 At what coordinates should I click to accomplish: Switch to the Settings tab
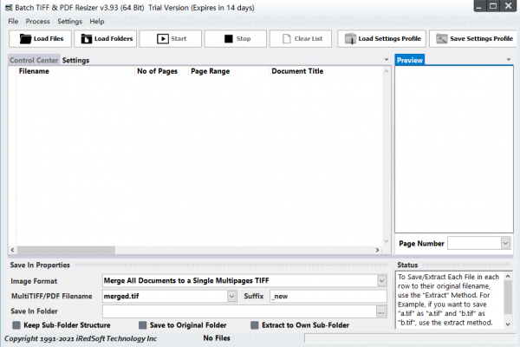(x=75, y=60)
